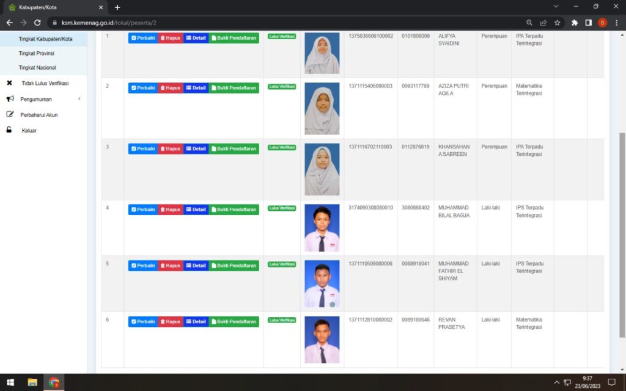Screen dimensions: 626x391
Task: Show hidden system tray icons
Action: click(556, 382)
